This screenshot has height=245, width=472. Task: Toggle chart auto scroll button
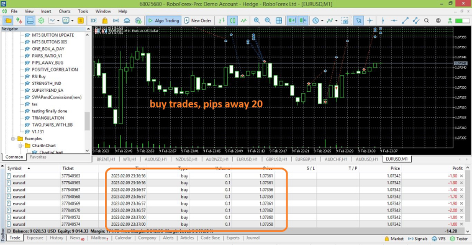click(x=292, y=20)
